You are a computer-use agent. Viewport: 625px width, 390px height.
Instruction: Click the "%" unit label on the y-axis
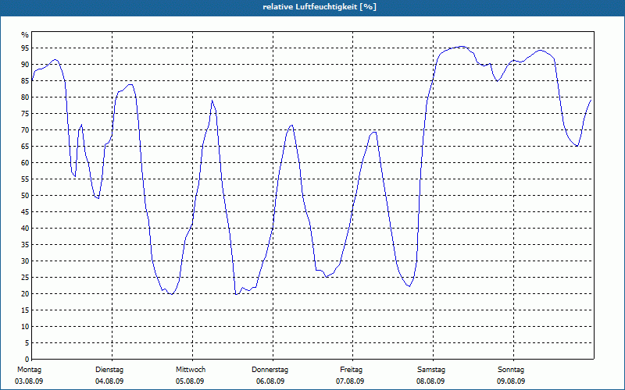[x=25, y=35]
